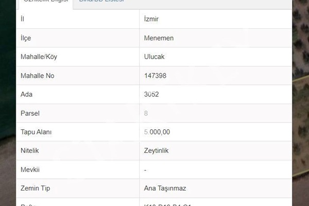Screen dimensions: 309x206
Task: Click the Tapu Alanı row label
Action: point(36,132)
